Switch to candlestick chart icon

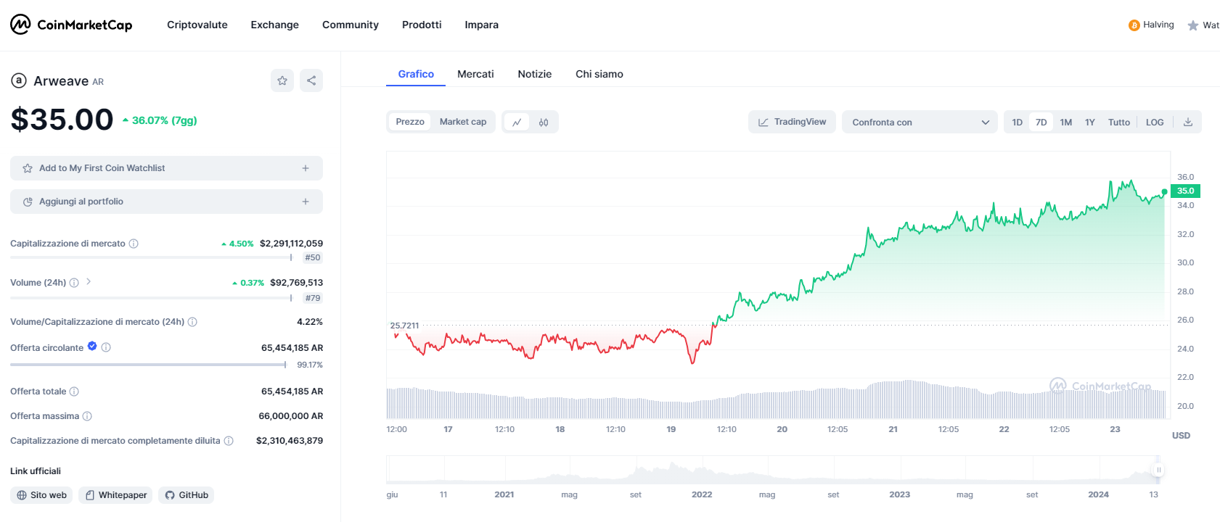(x=544, y=122)
